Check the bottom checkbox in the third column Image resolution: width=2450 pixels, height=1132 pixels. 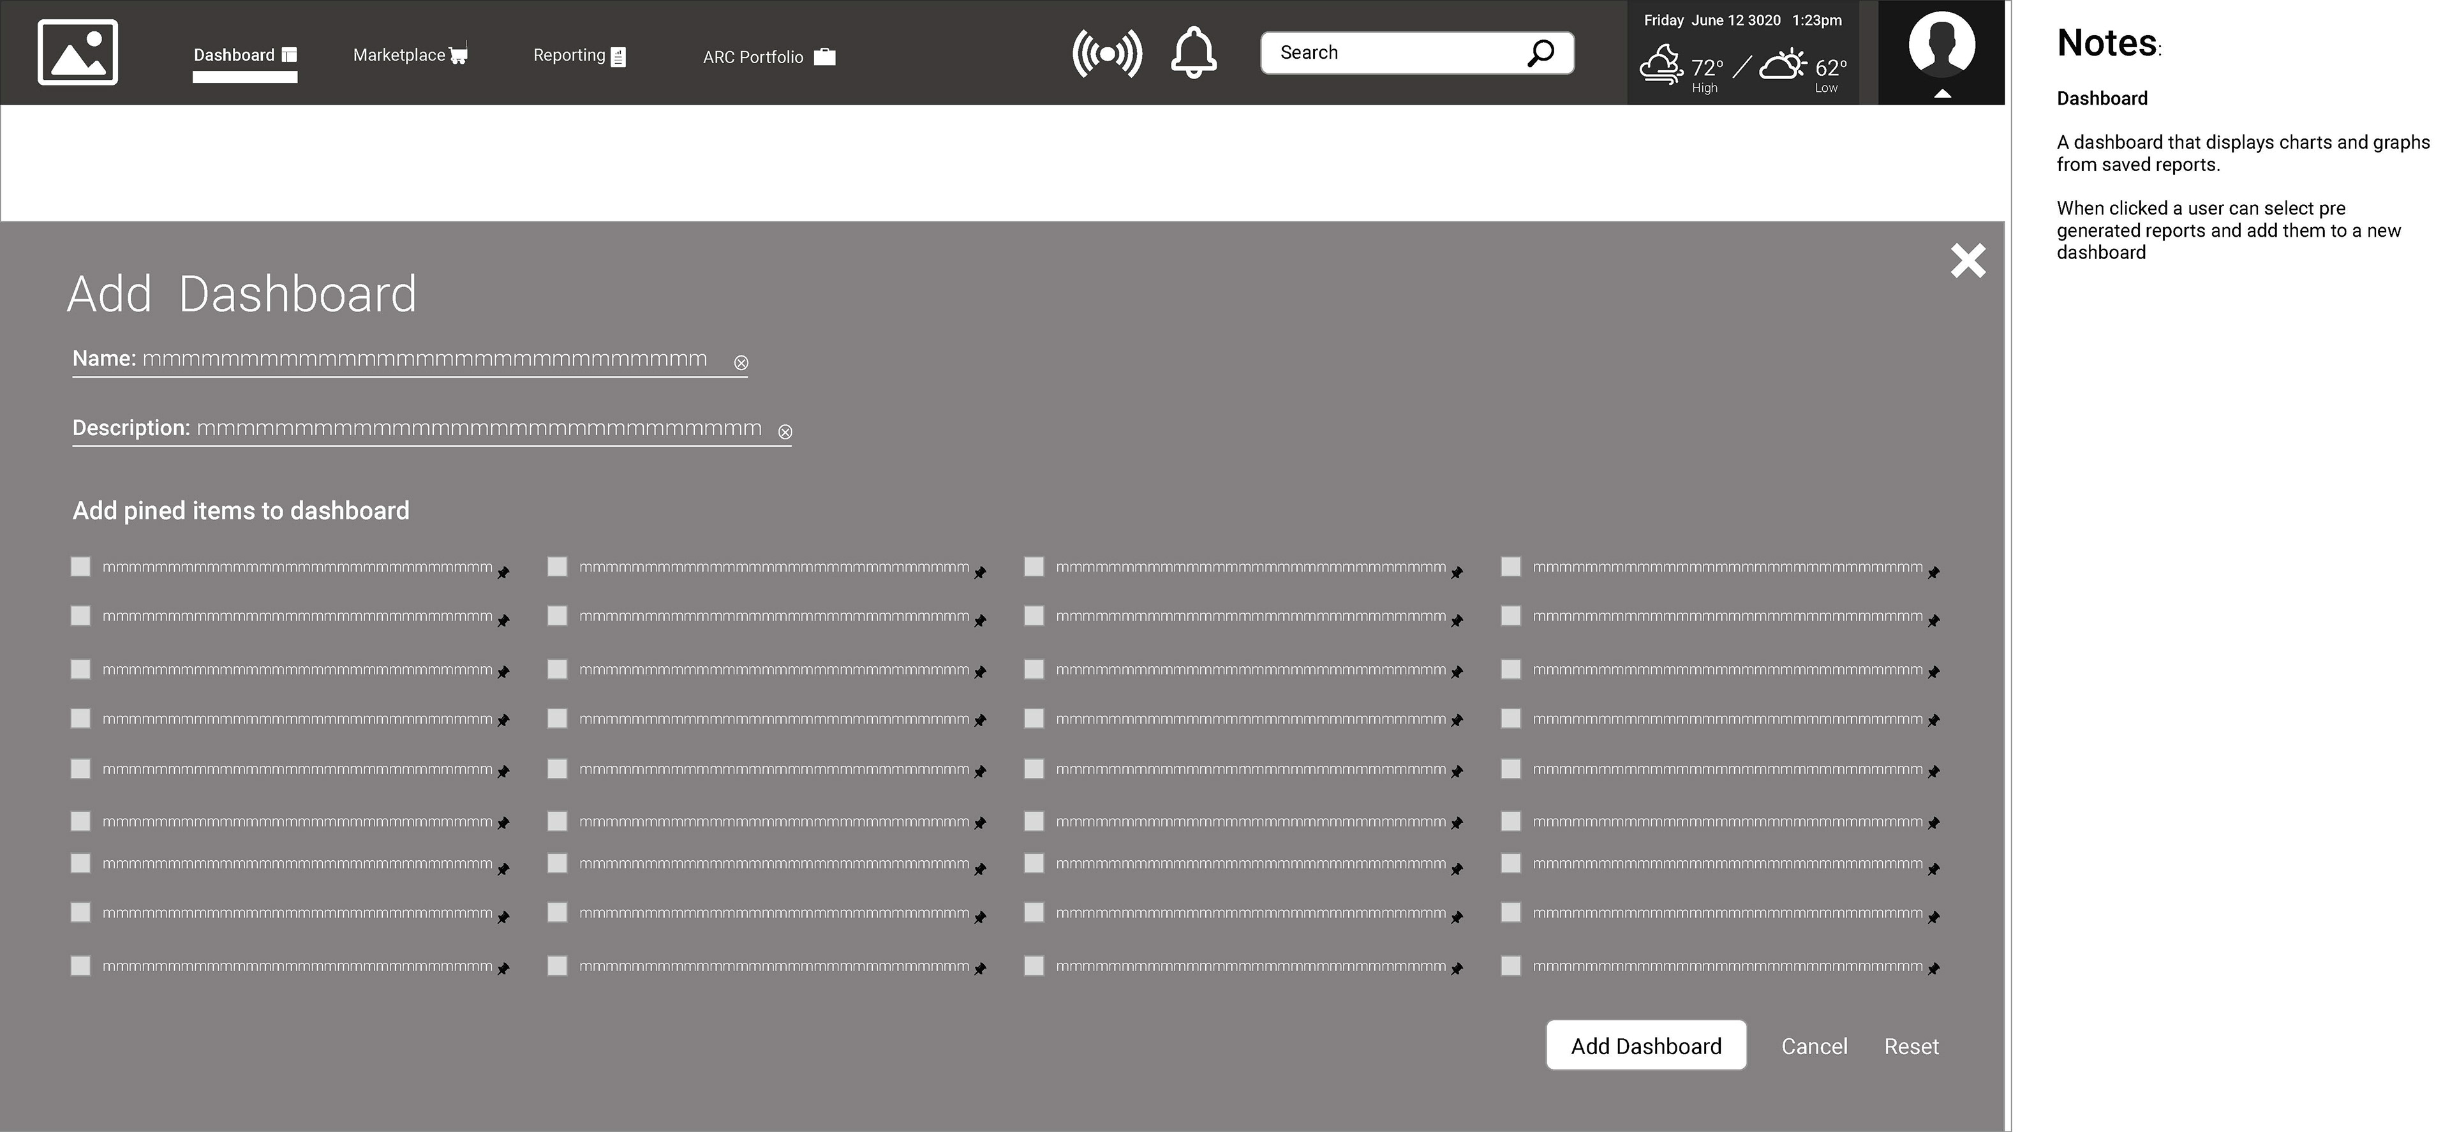coord(1034,965)
